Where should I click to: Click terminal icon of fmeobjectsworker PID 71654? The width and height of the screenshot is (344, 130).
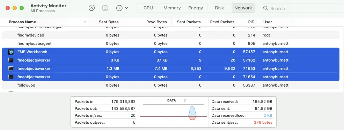pos(11,77)
